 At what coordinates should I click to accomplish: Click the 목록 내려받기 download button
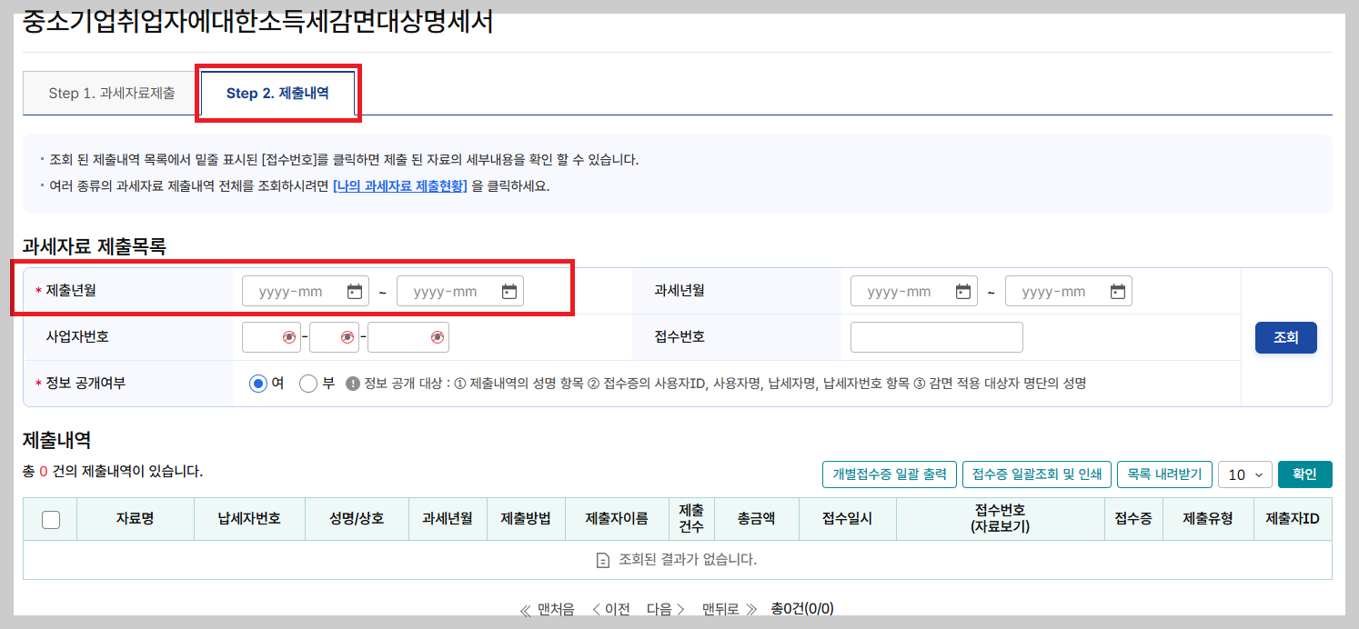click(1165, 474)
